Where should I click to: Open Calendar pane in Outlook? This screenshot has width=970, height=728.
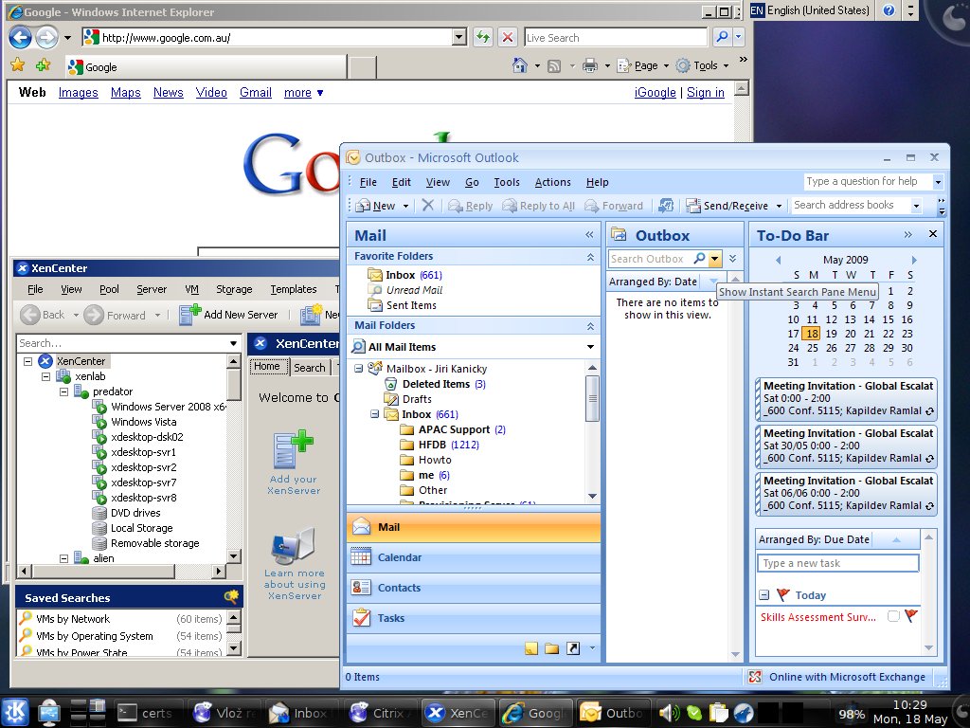point(474,557)
